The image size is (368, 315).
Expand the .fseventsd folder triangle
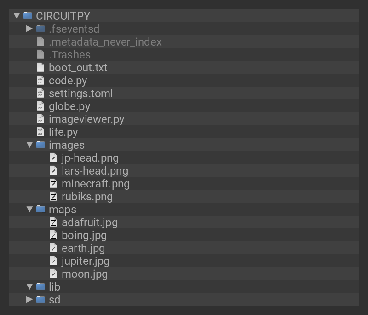tap(29, 29)
